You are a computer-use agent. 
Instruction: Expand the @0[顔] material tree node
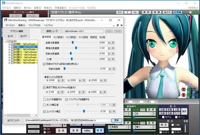tap(9, 44)
